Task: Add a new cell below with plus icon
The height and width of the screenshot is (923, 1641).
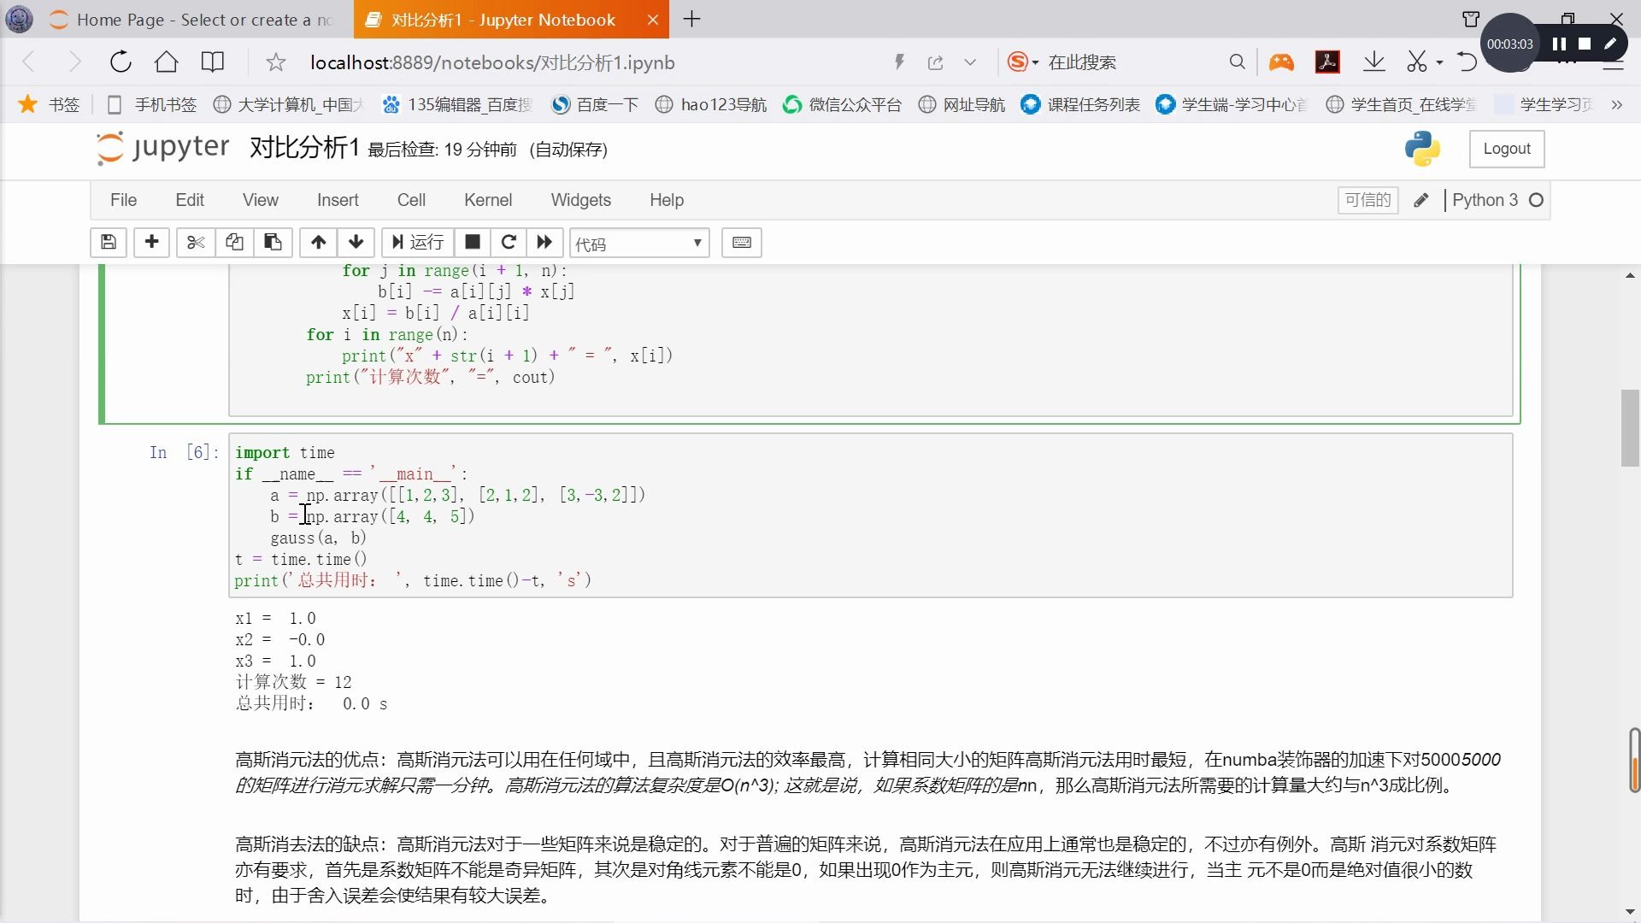Action: [151, 243]
